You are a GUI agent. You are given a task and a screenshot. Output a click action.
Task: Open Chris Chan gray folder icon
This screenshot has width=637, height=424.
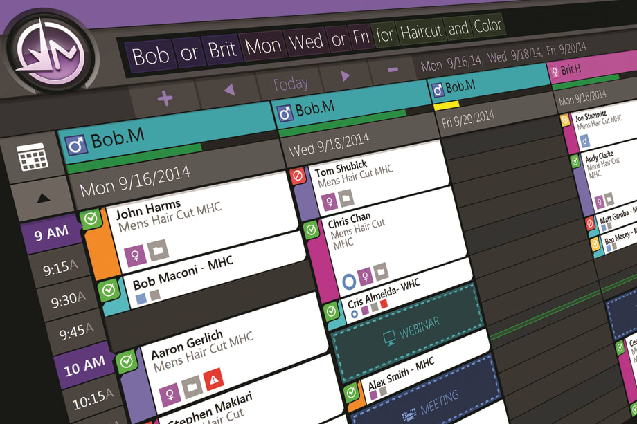(x=381, y=271)
